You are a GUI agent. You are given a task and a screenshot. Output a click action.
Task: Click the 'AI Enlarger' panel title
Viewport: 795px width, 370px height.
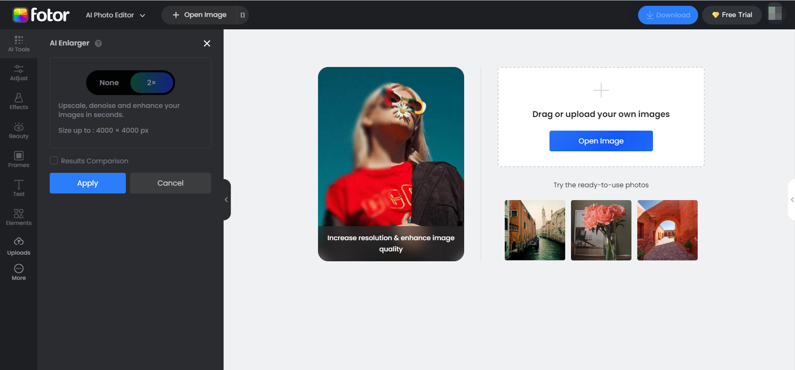tap(70, 43)
